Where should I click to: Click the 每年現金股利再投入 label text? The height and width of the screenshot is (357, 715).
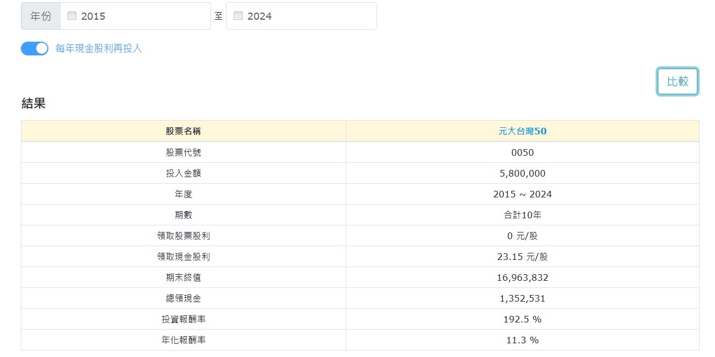99,48
